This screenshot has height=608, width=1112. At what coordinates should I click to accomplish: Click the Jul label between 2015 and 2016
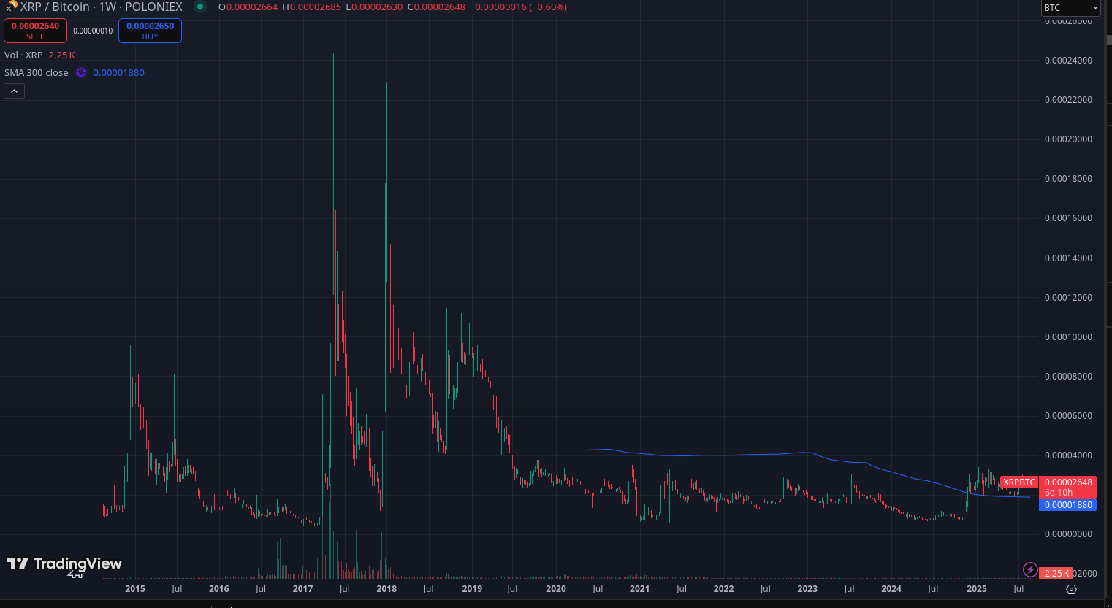click(177, 589)
